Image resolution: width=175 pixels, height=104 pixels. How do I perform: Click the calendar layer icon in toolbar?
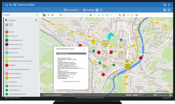coord(132,15)
